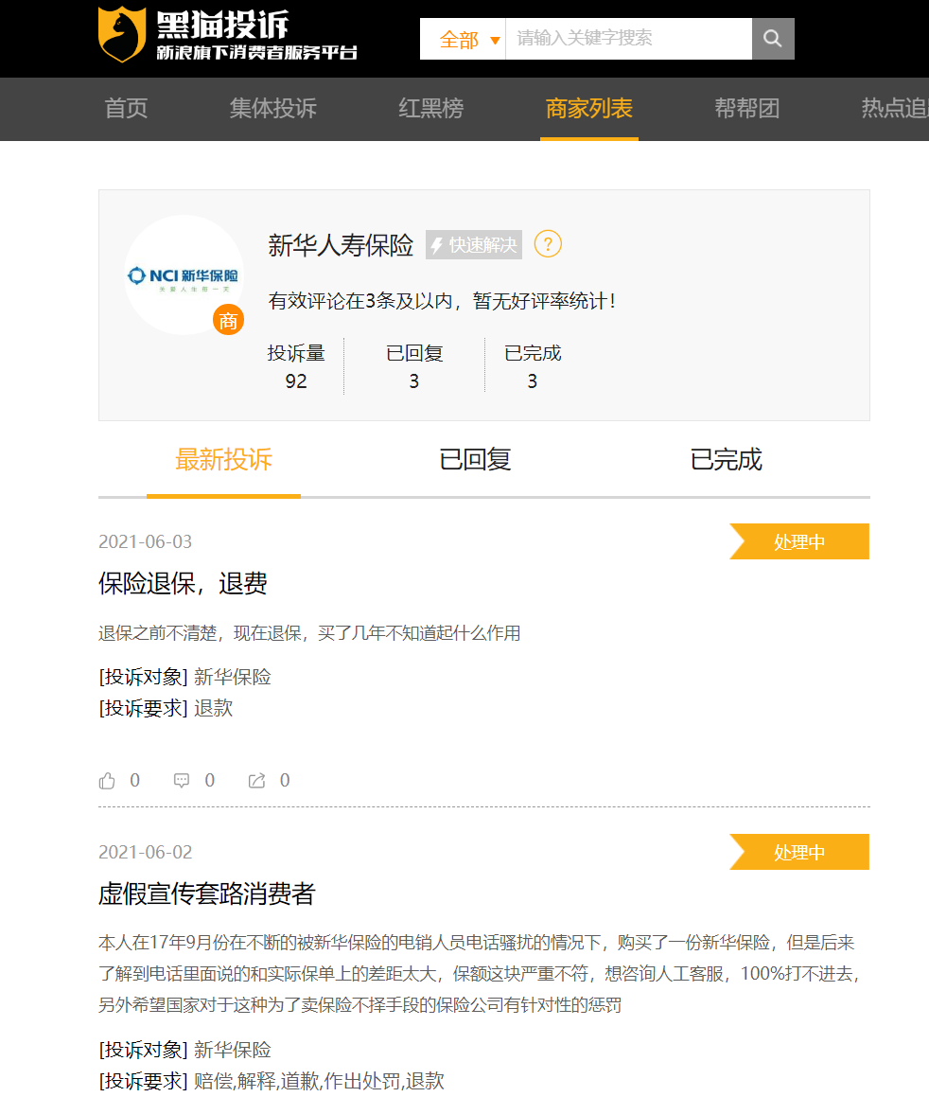This screenshot has width=929, height=1097.
Task: Open 帮帮团 navigation item
Action: [746, 109]
